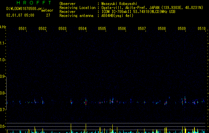Select the ICOM IC-706mkII receiver text
The image size is (209, 133).
(x=138, y=12)
